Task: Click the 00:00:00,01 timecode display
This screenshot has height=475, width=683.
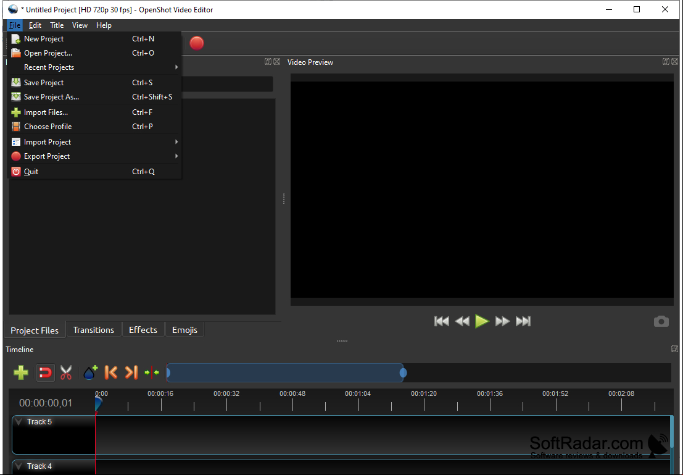Action: click(x=46, y=403)
